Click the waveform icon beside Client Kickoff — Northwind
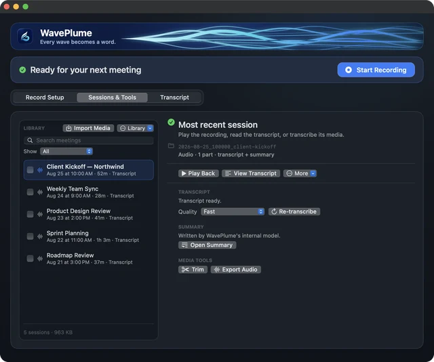Image resolution: width=434 pixels, height=362 pixels. (x=40, y=170)
